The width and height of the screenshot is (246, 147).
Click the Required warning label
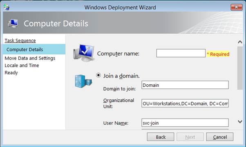coord(218,54)
